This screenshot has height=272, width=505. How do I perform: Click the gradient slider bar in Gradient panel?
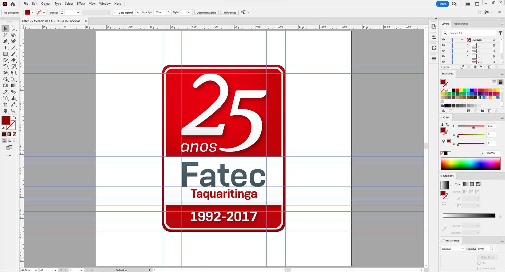click(469, 216)
